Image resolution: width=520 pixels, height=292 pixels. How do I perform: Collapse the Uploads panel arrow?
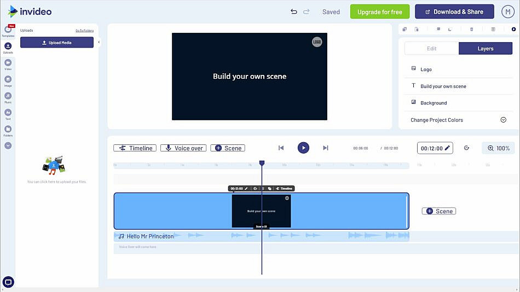tap(99, 42)
